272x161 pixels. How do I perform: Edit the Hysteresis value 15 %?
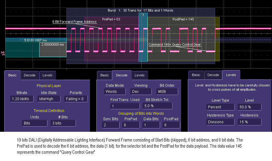click(249, 122)
